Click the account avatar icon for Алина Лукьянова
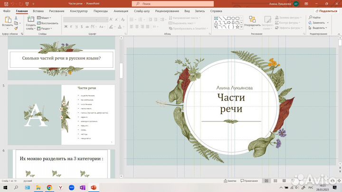Image resolution: width=342 pixels, height=192 pixels. [x=296, y=4]
